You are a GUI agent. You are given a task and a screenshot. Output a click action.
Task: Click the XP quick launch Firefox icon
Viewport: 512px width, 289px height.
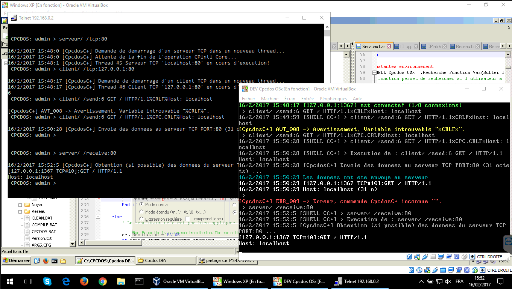[46, 260]
